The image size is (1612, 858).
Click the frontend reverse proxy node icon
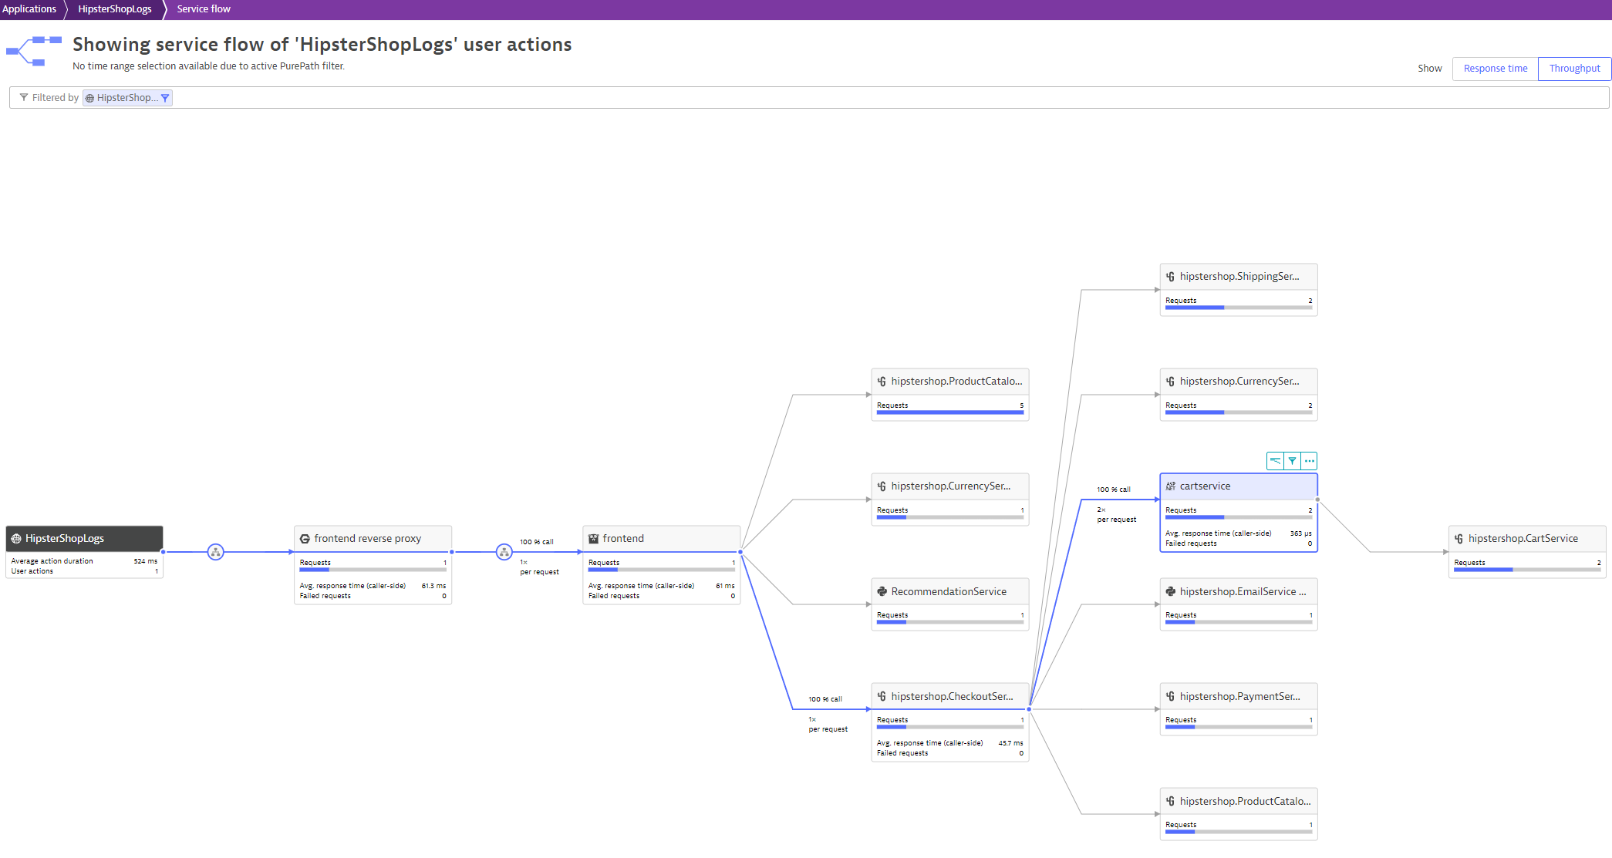(305, 539)
